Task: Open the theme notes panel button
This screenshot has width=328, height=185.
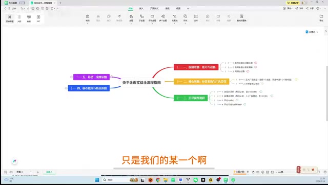Action: coord(312,32)
